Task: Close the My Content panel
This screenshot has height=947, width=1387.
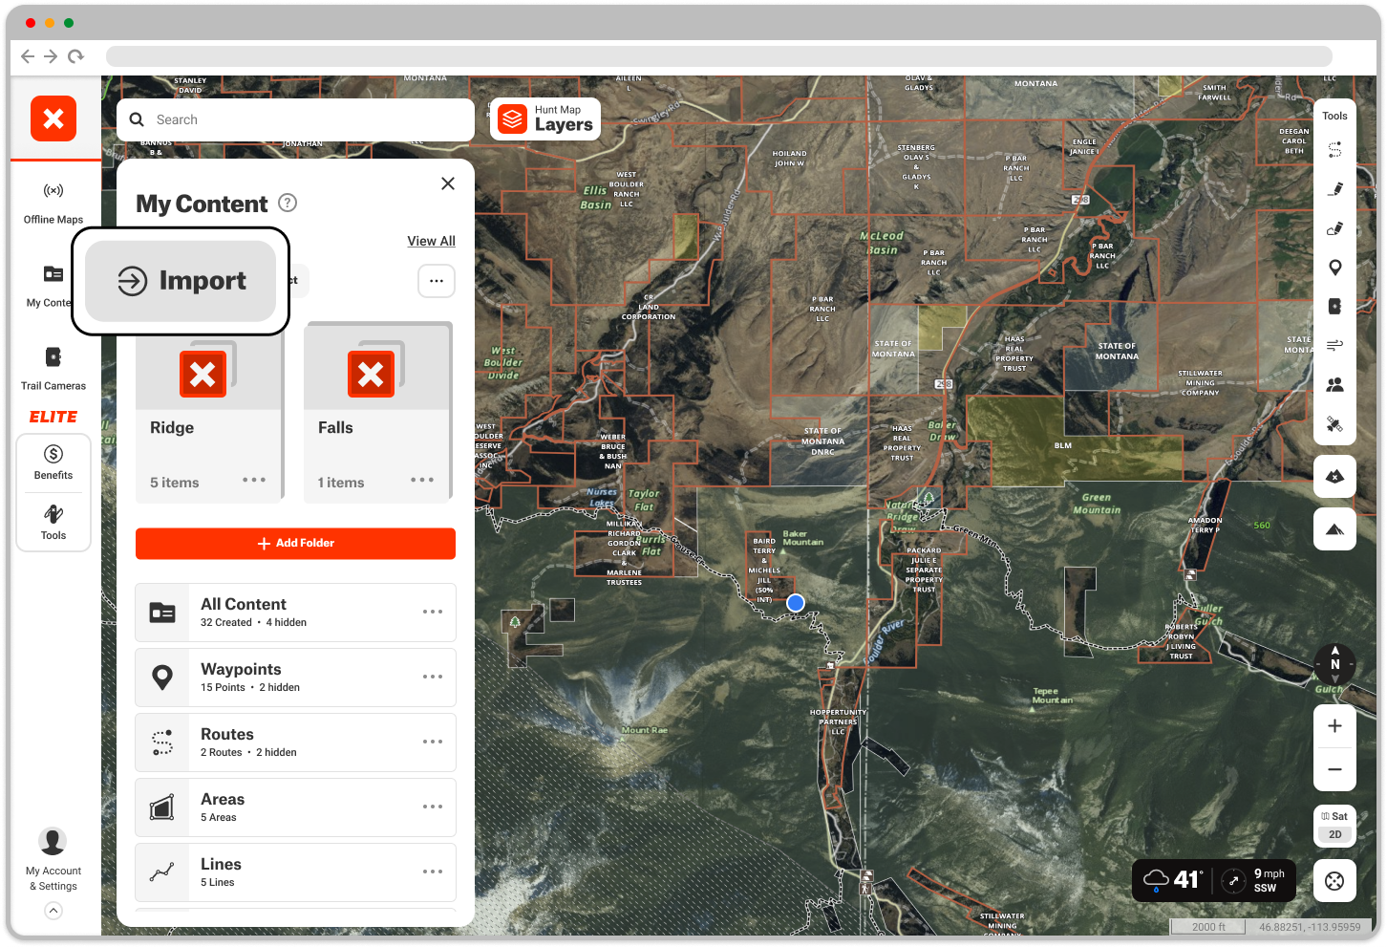Action: [x=448, y=183]
